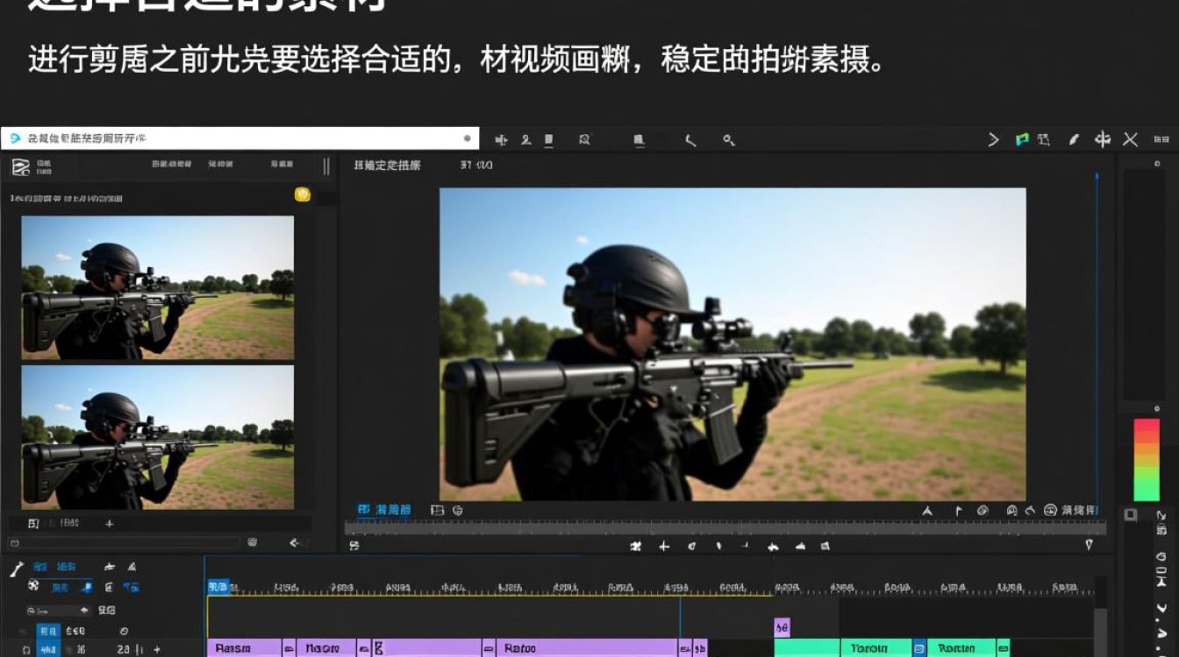1179x657 pixels.
Task: Click the blue logo icon in the white title field
Action: 15,138
